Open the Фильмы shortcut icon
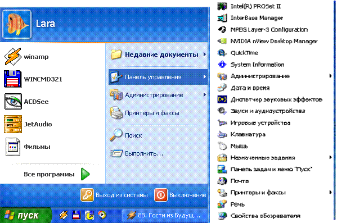 coord(13,147)
